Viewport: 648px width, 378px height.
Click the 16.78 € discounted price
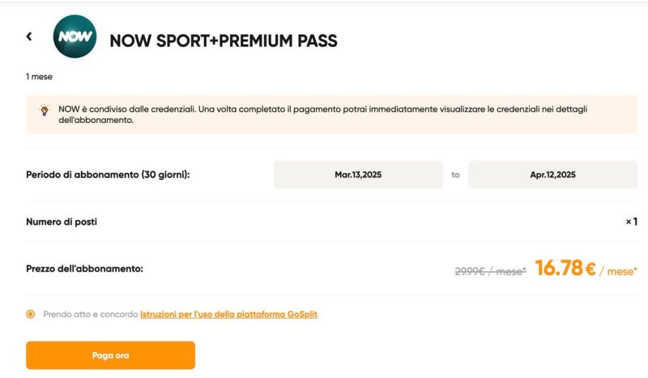click(x=565, y=269)
